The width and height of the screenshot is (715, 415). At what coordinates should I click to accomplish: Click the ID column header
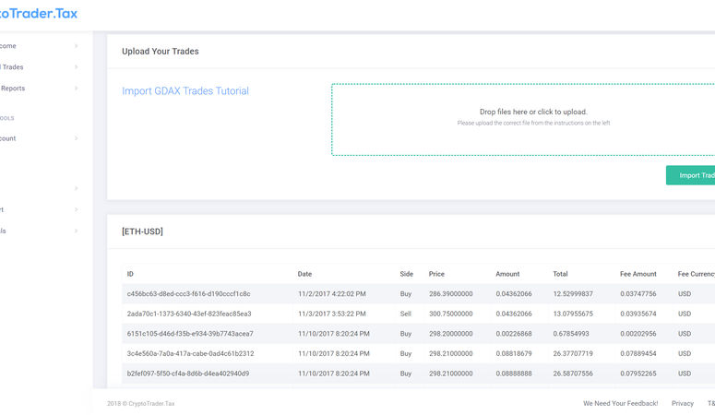click(130, 274)
